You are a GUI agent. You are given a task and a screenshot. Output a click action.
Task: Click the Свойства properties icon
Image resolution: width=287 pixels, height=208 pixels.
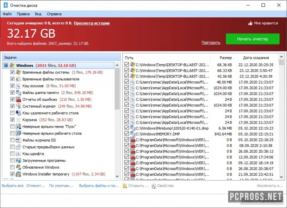click(154, 186)
